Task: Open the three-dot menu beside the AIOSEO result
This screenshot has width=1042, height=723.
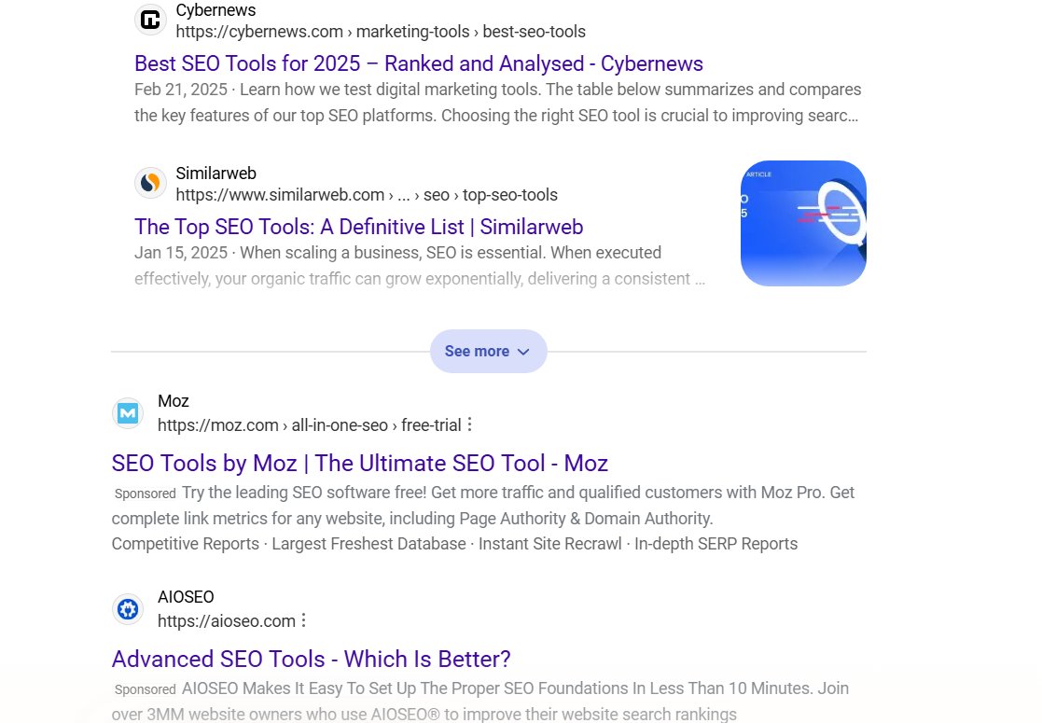Action: (x=304, y=620)
